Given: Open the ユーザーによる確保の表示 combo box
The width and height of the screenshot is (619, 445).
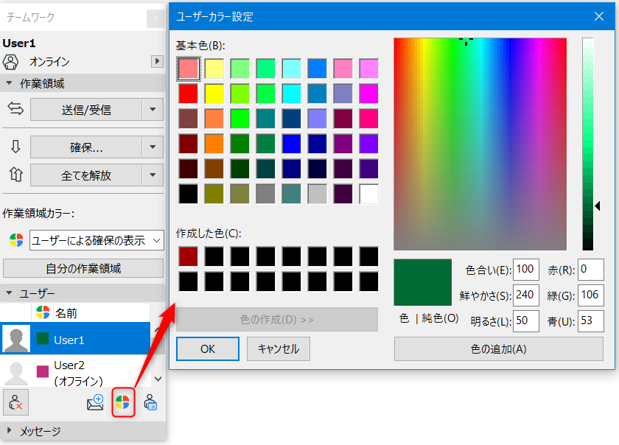Looking at the screenshot, I should [97, 240].
